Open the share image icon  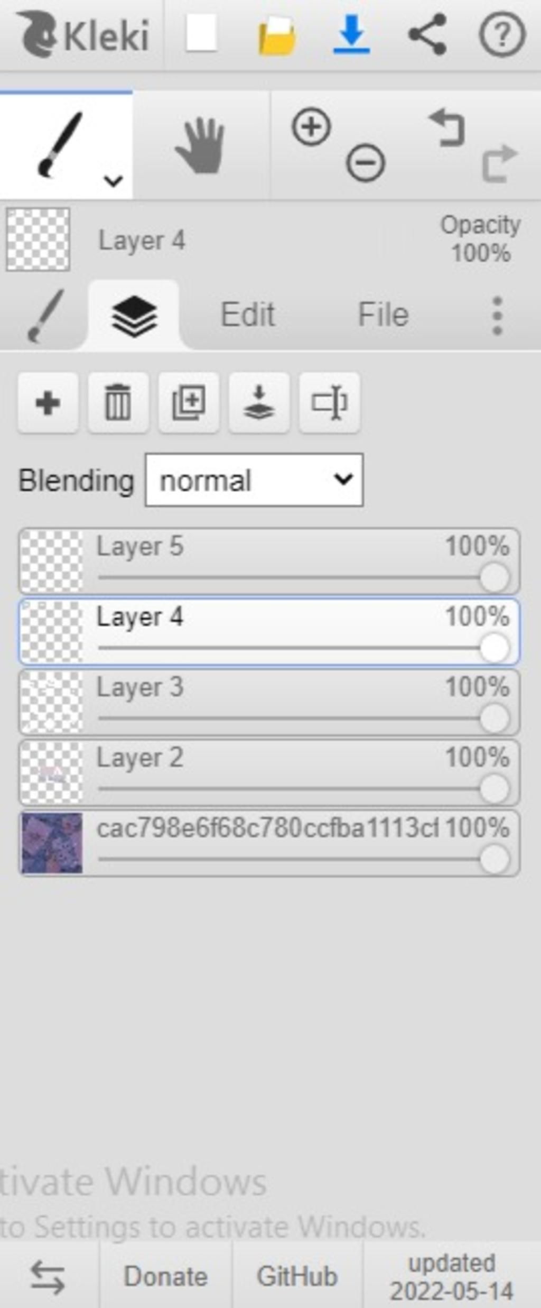(427, 35)
